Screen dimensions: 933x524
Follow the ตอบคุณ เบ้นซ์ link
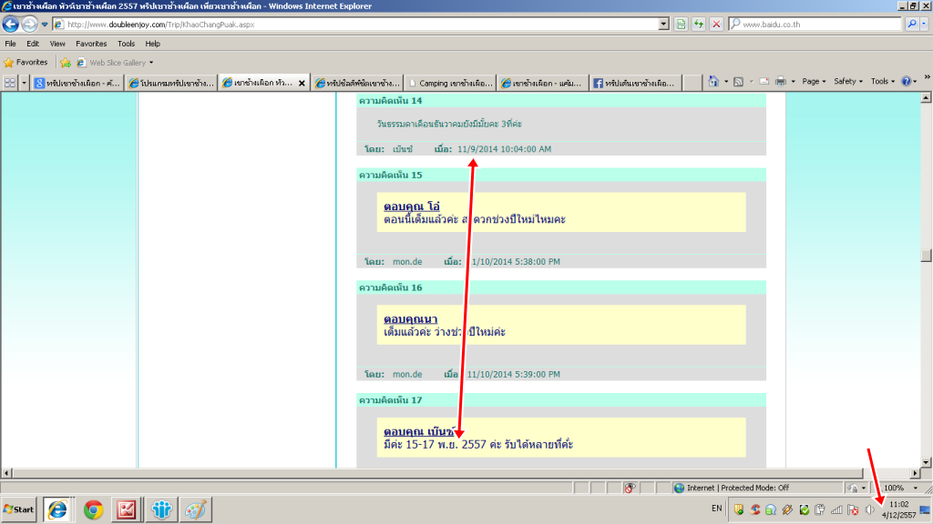tap(419, 431)
